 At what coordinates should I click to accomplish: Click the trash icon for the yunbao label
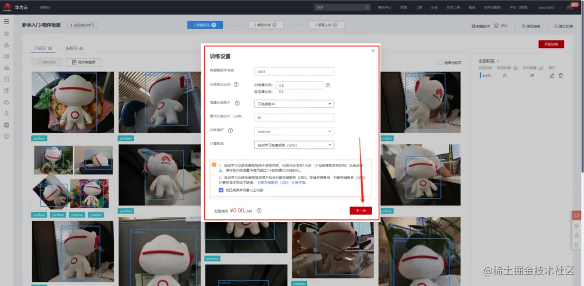561,75
